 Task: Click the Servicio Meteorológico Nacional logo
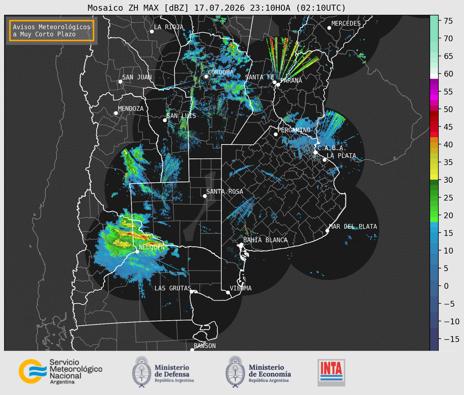61,371
